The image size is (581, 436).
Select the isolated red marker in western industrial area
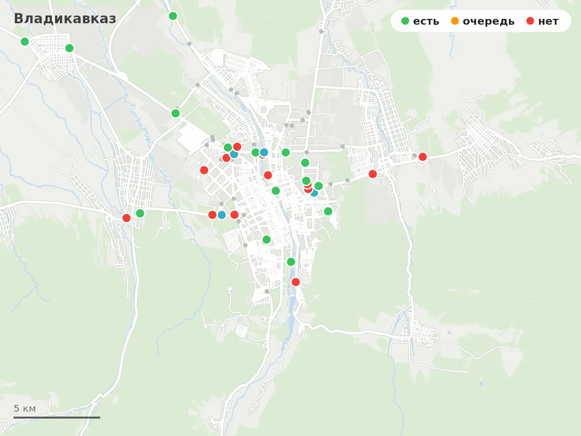204,170
